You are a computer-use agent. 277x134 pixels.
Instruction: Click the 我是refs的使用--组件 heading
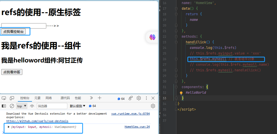[41, 46]
